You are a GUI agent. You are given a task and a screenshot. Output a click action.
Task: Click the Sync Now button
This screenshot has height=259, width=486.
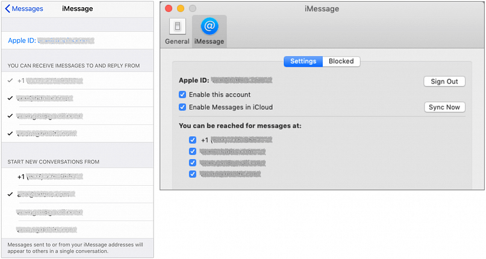pos(444,108)
